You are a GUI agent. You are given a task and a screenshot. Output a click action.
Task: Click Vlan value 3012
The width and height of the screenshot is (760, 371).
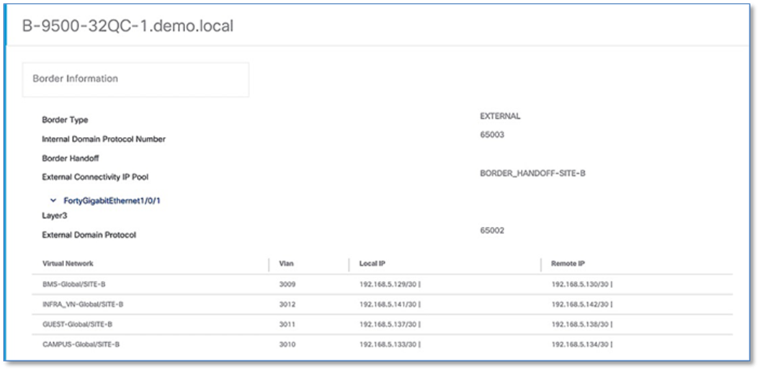(287, 304)
